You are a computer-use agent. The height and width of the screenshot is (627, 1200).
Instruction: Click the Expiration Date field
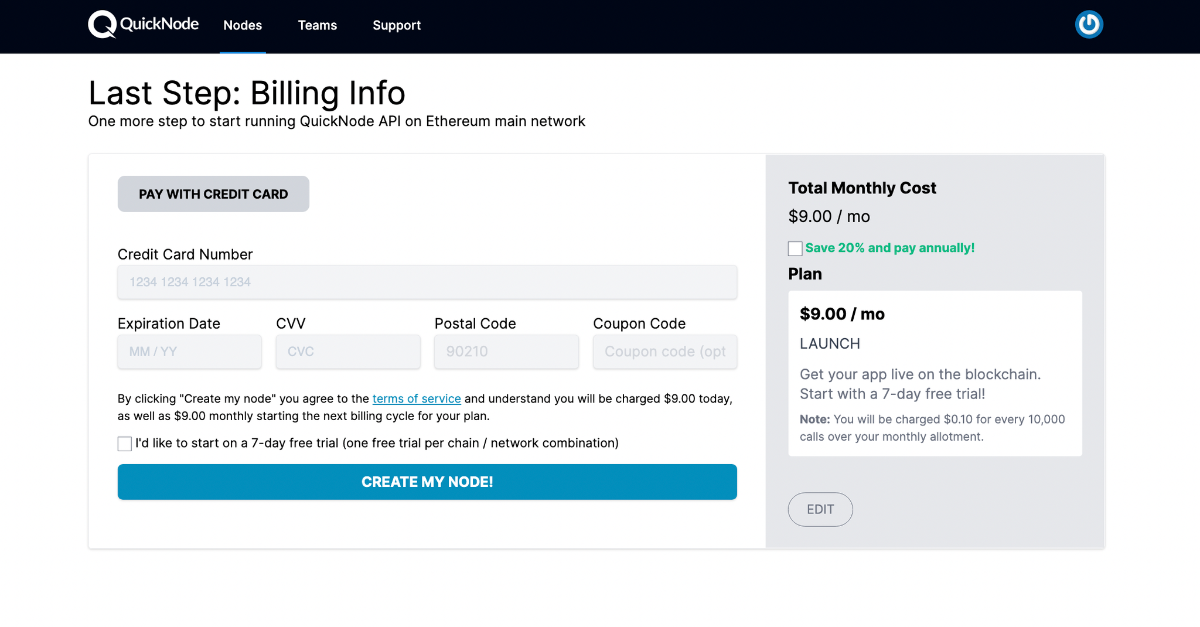pyautogui.click(x=189, y=352)
